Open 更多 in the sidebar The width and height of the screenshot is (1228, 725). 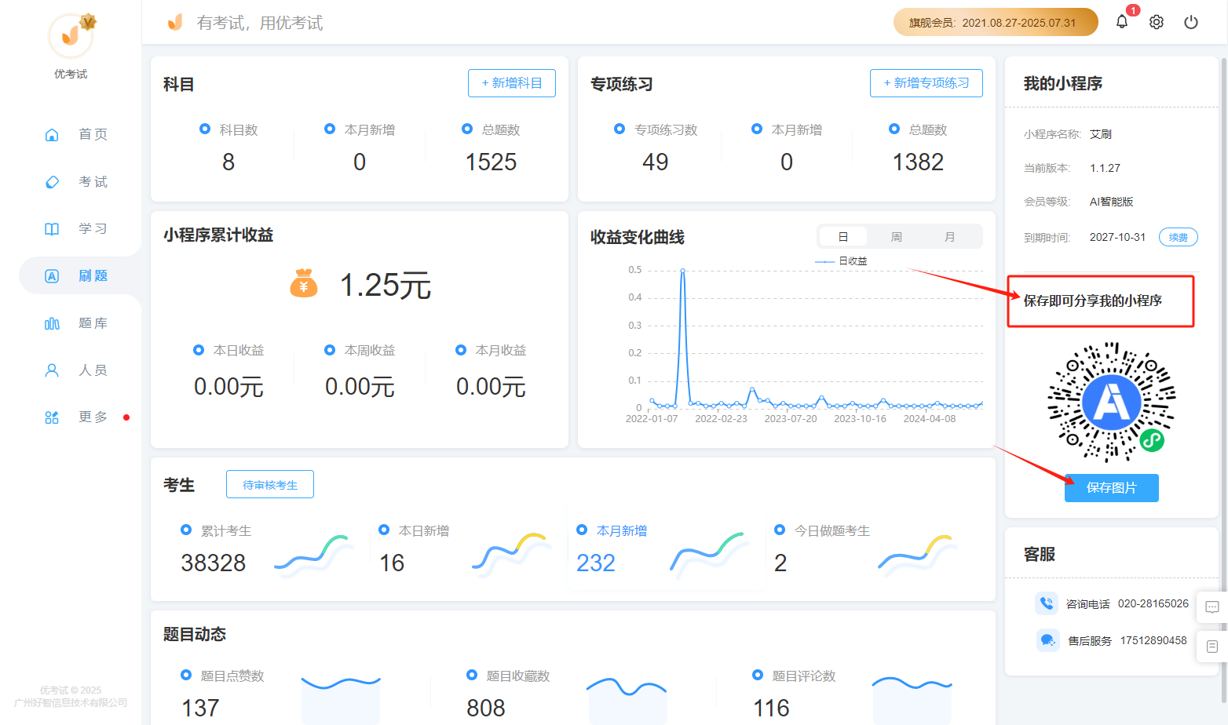(x=93, y=417)
